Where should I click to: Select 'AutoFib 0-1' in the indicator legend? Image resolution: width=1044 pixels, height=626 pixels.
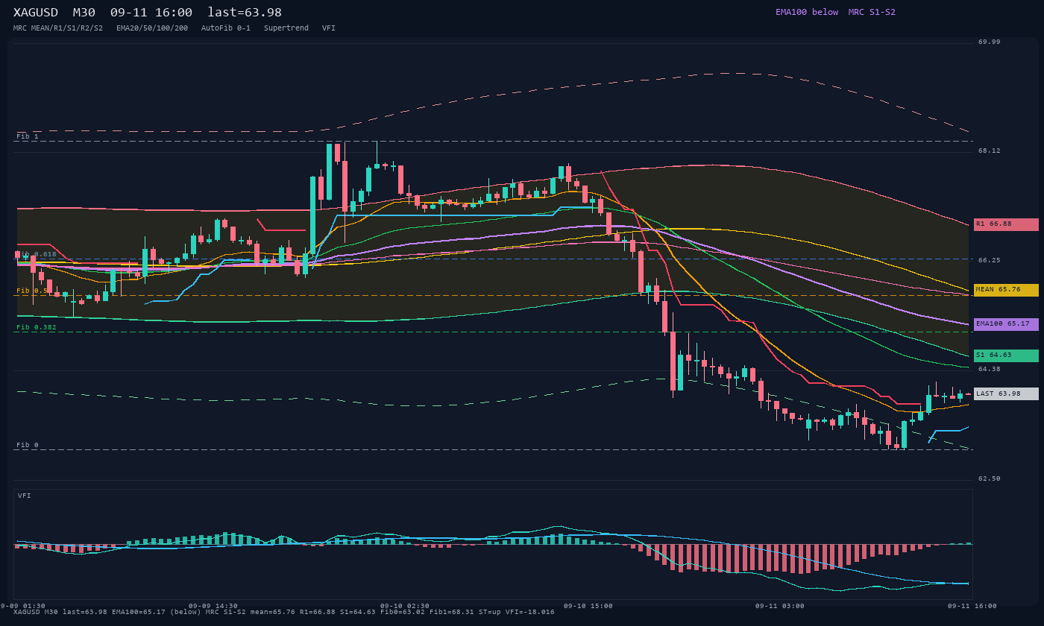[226, 28]
